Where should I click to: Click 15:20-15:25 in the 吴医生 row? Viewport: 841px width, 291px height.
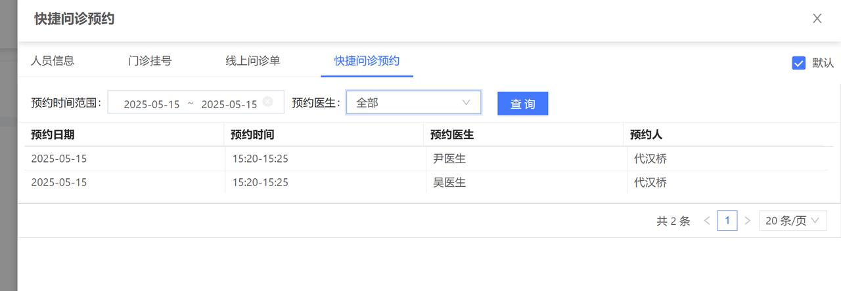point(260,182)
